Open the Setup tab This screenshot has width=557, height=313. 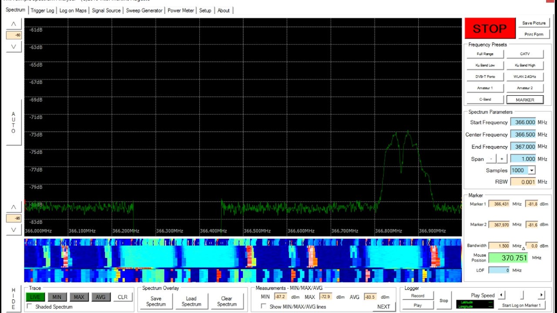[205, 10]
